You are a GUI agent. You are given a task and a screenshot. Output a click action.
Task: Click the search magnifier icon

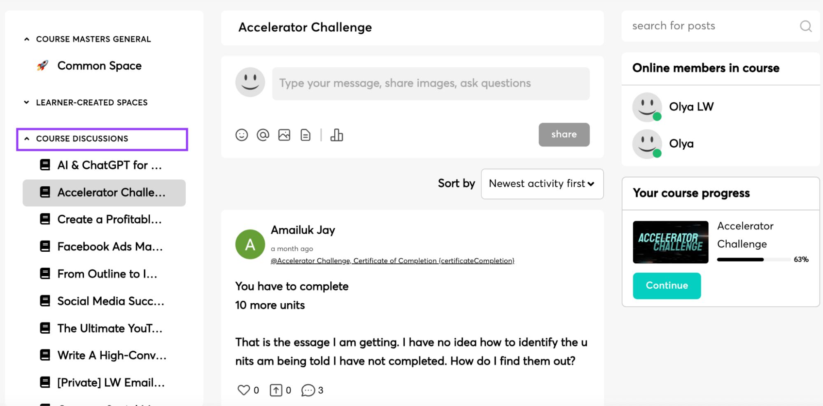(805, 26)
